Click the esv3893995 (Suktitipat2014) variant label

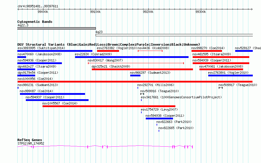(x=41, y=48)
